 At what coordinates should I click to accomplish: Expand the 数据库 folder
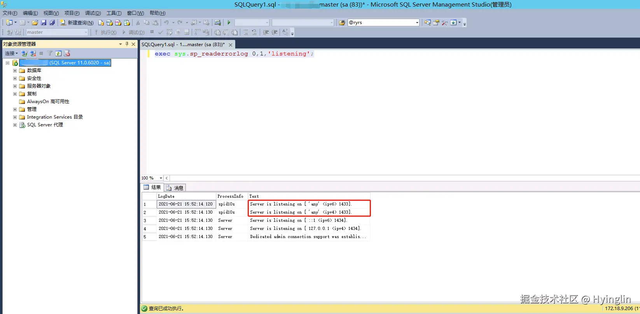pyautogui.click(x=15, y=71)
